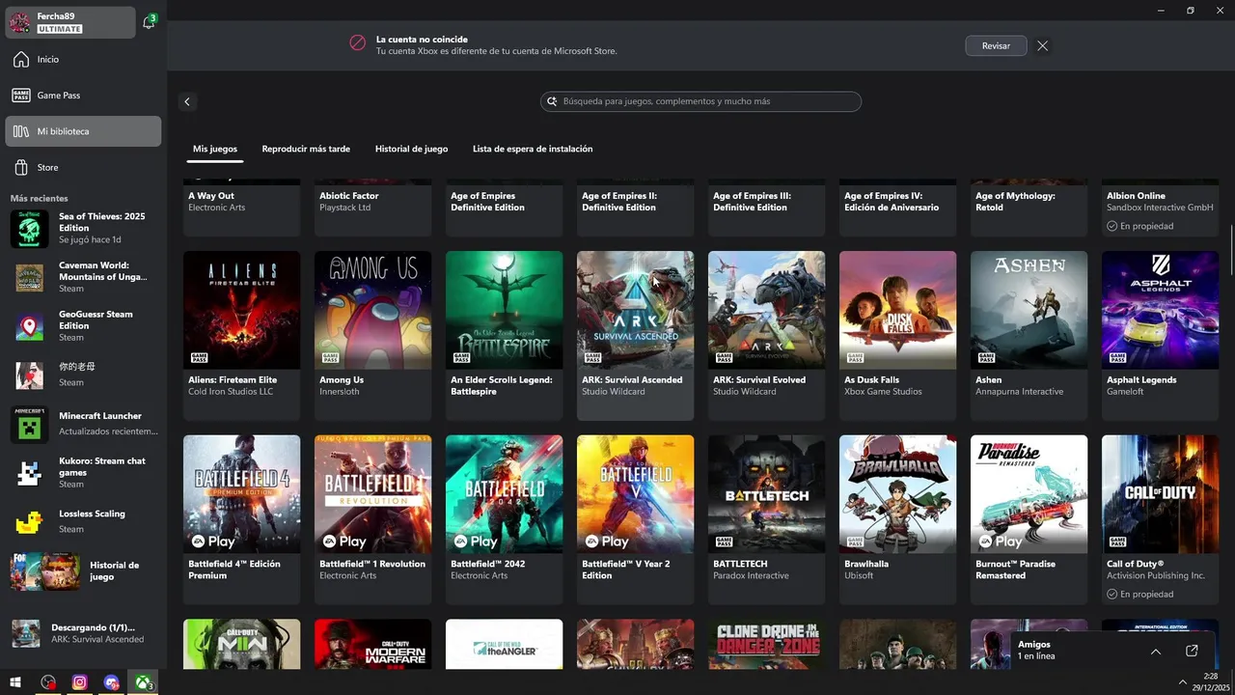Open Call of the Wild theAngler tile
The width and height of the screenshot is (1235, 695).
504,644
